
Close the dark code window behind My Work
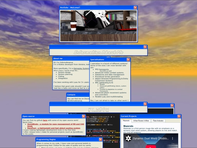[172, 106]
